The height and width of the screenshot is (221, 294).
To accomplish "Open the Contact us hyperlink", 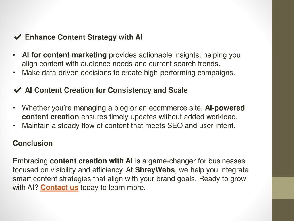I will tap(59, 188).
